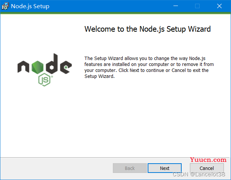
Task: Click the installer icon in title bar
Action: [5, 6]
